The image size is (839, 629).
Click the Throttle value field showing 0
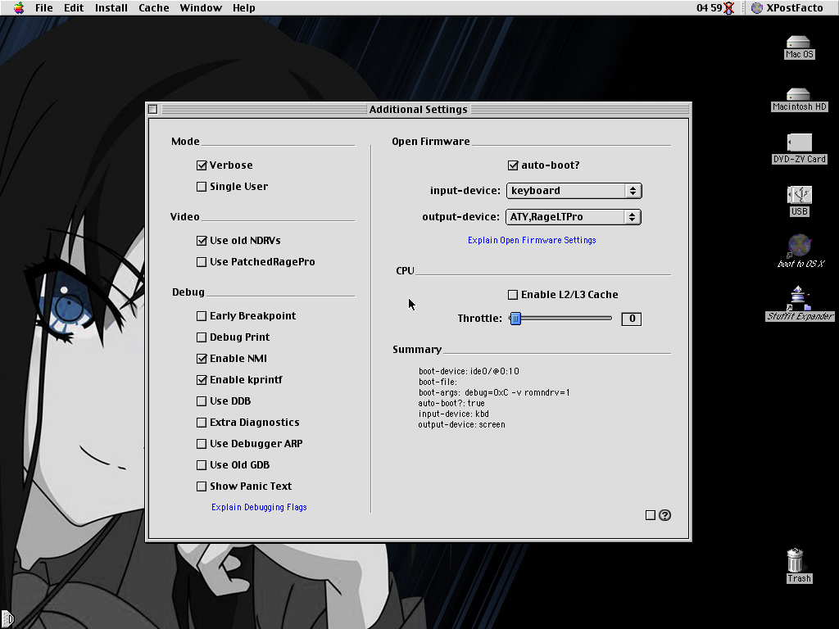[x=632, y=319]
